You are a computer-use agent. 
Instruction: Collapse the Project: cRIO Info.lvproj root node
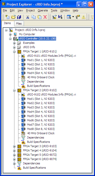[x=6, y=30]
